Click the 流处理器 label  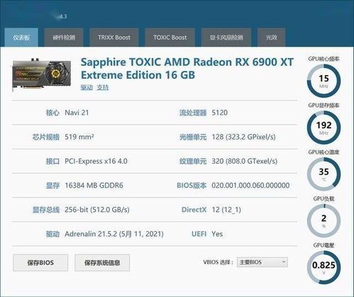pyautogui.click(x=193, y=113)
